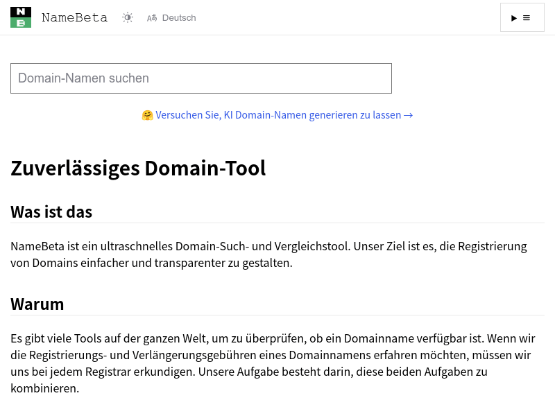Click the paragraph starting Es gibt viele Tools

[273, 363]
